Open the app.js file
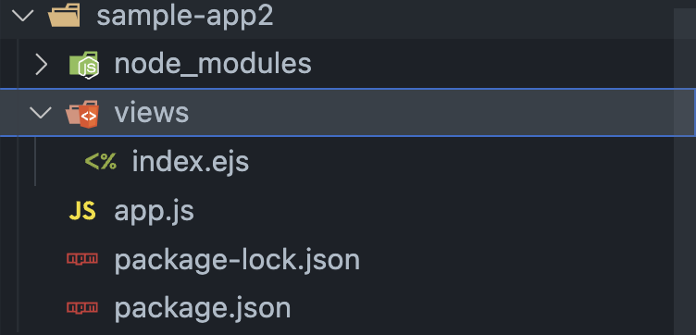 154,211
